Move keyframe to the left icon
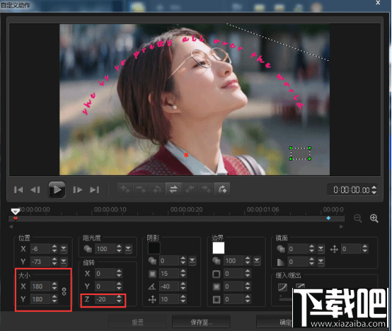 coord(190,189)
